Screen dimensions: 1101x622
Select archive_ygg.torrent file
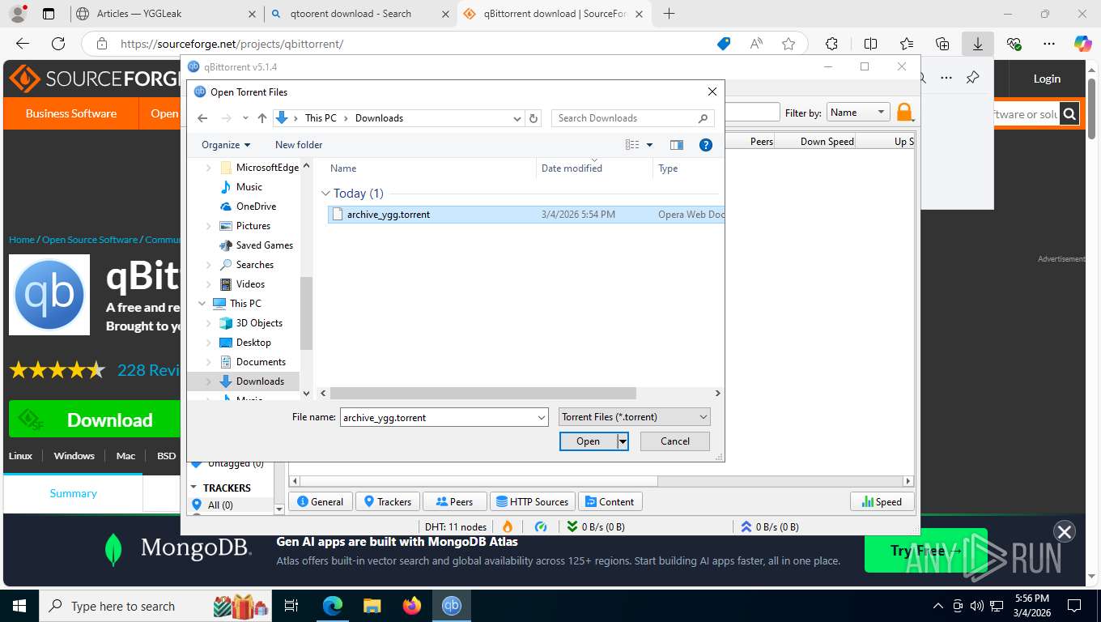tap(526, 215)
